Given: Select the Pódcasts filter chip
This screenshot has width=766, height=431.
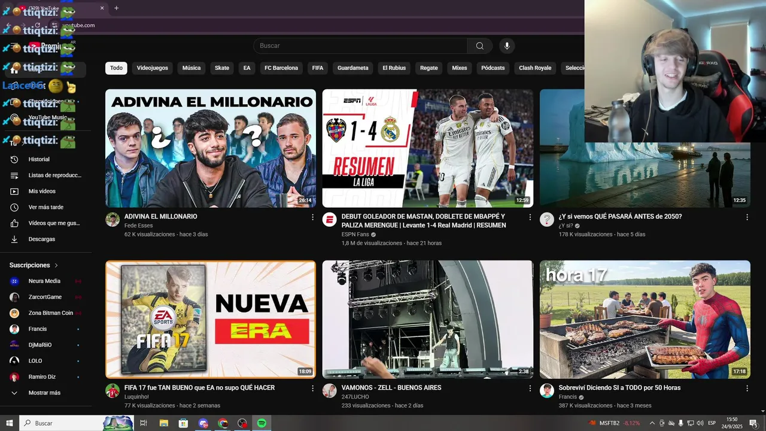Looking at the screenshot, I should 493,68.
